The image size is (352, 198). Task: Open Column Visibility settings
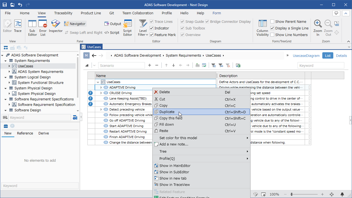tap(263, 28)
